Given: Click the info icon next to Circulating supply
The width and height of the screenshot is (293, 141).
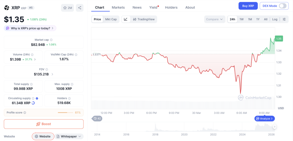Looking at the screenshot, I should click(33, 98).
